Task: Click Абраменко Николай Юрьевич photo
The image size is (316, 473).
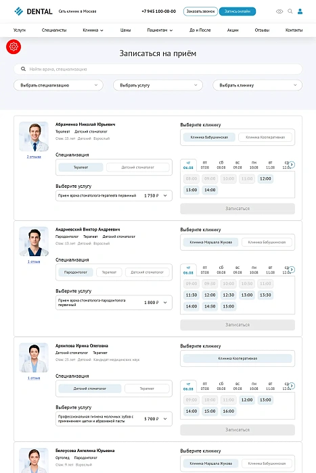Action: coord(34,136)
